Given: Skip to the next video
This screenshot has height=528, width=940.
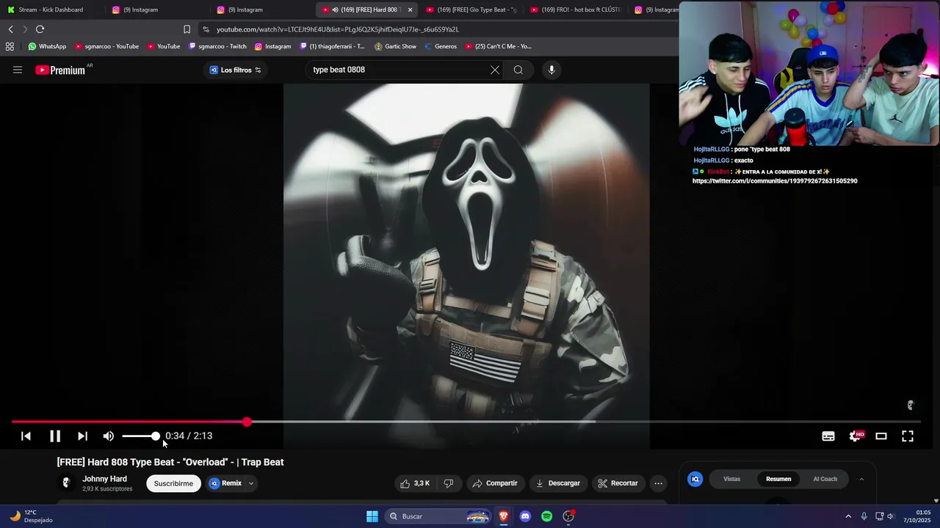Looking at the screenshot, I should [x=82, y=436].
